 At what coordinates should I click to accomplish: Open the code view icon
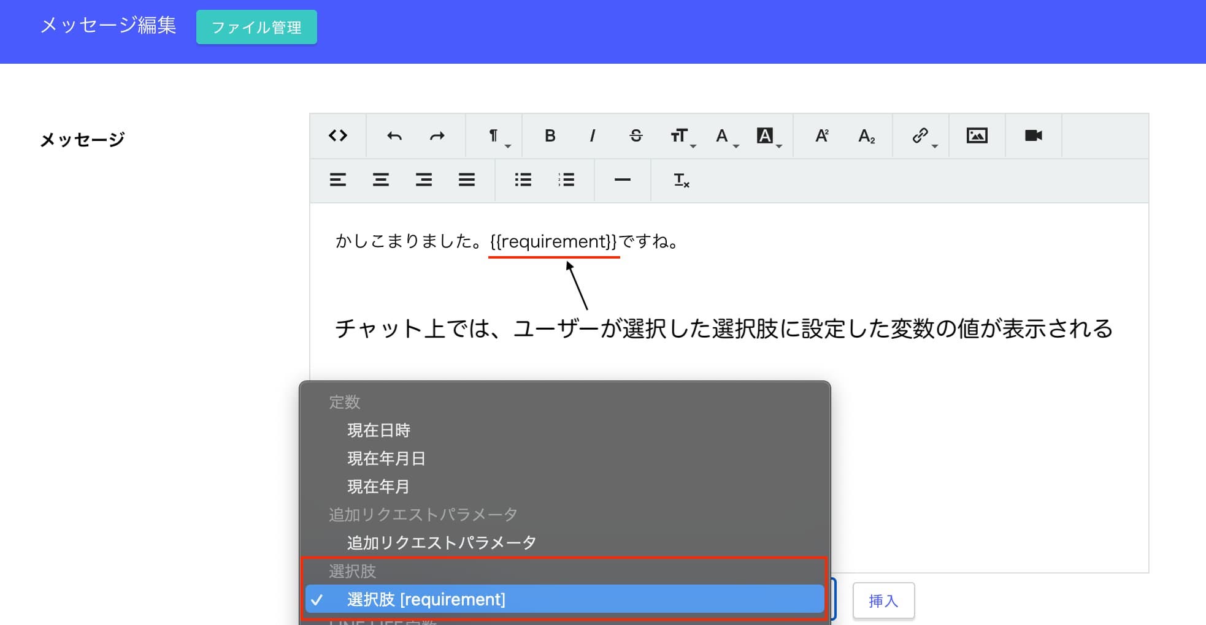(x=338, y=135)
